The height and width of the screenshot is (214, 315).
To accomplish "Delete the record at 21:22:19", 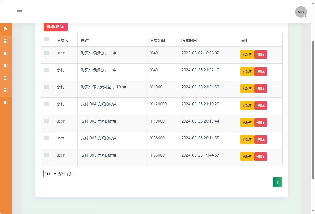I will click(x=261, y=71).
